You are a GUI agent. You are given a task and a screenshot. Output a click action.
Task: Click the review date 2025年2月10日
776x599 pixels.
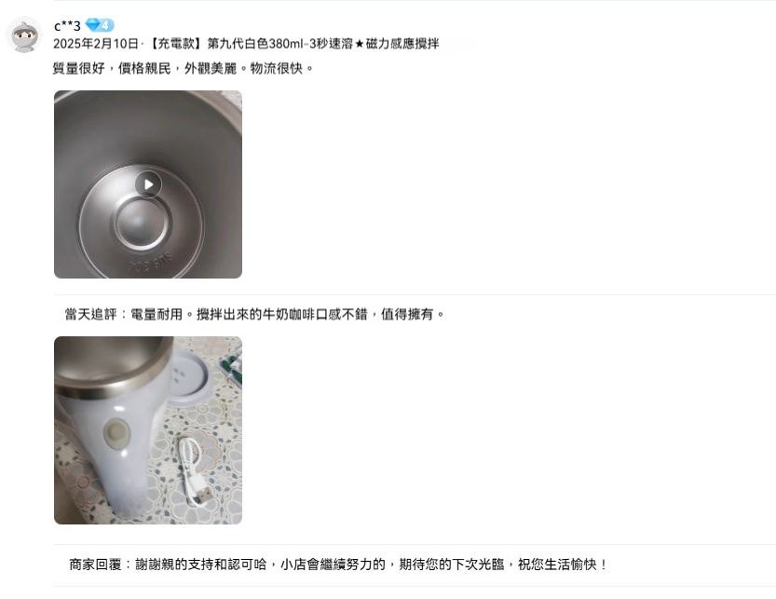[96, 44]
